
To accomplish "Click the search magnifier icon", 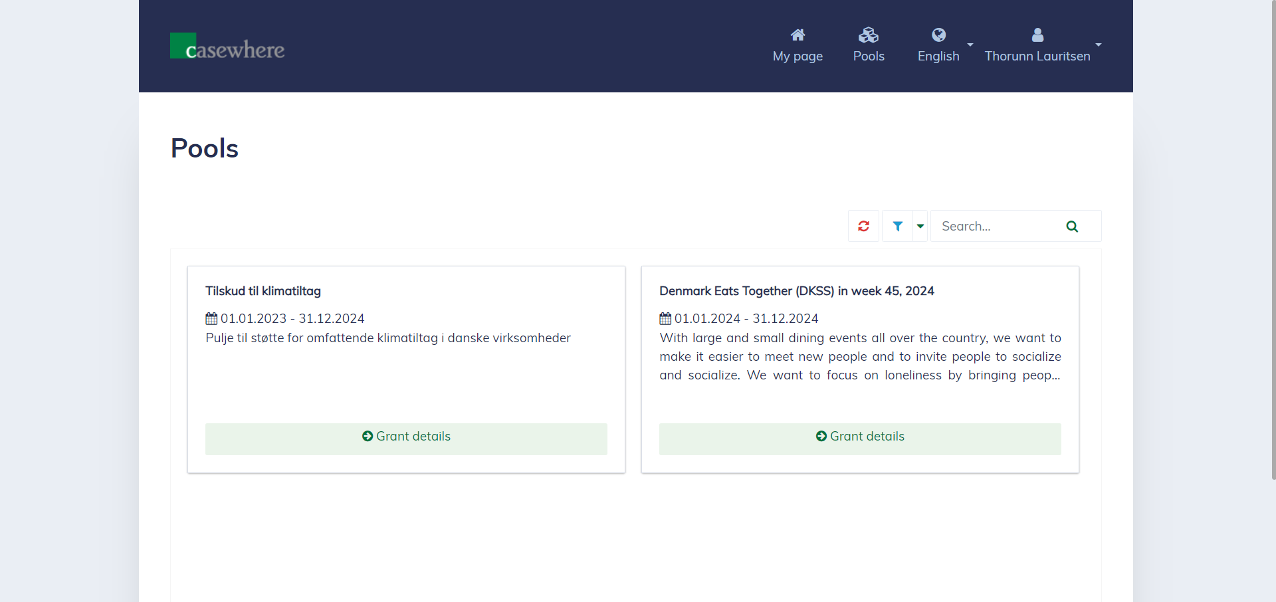I will [1071, 227].
